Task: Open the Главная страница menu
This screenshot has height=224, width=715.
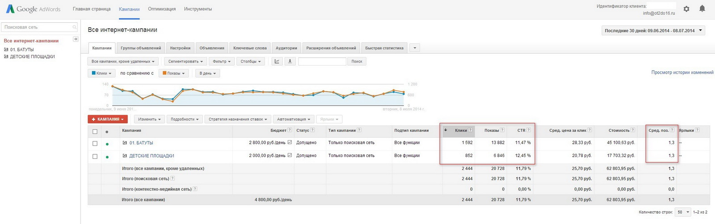Action: tap(92, 9)
